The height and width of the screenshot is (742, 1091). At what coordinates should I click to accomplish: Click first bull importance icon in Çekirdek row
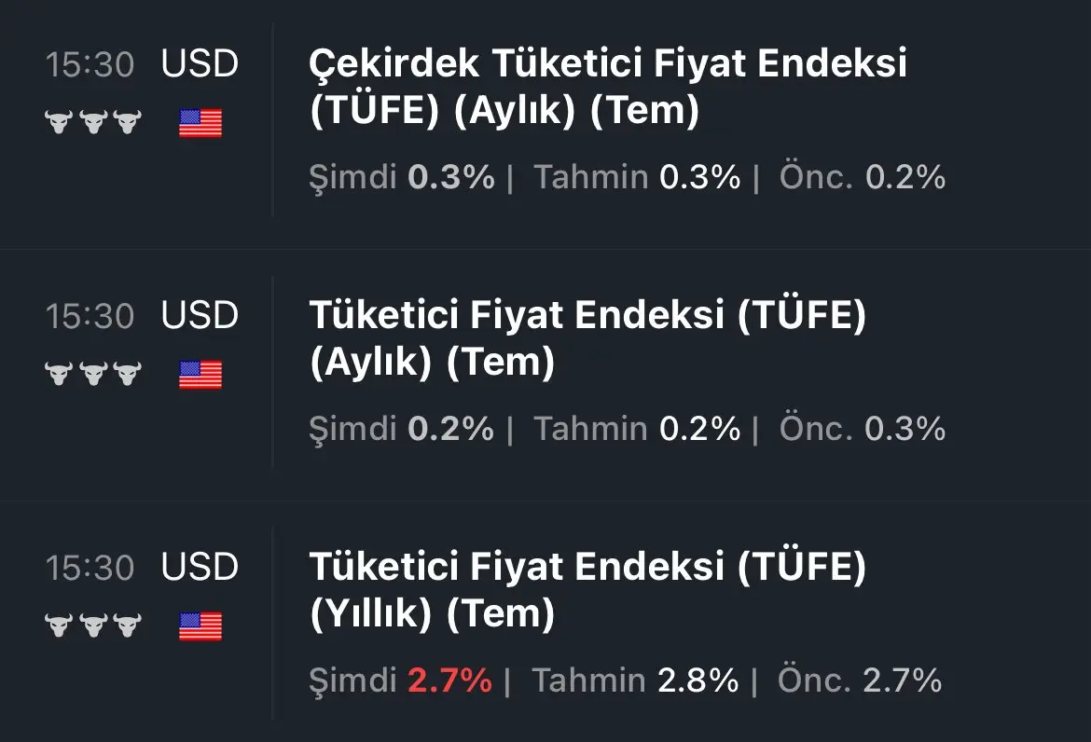59,122
